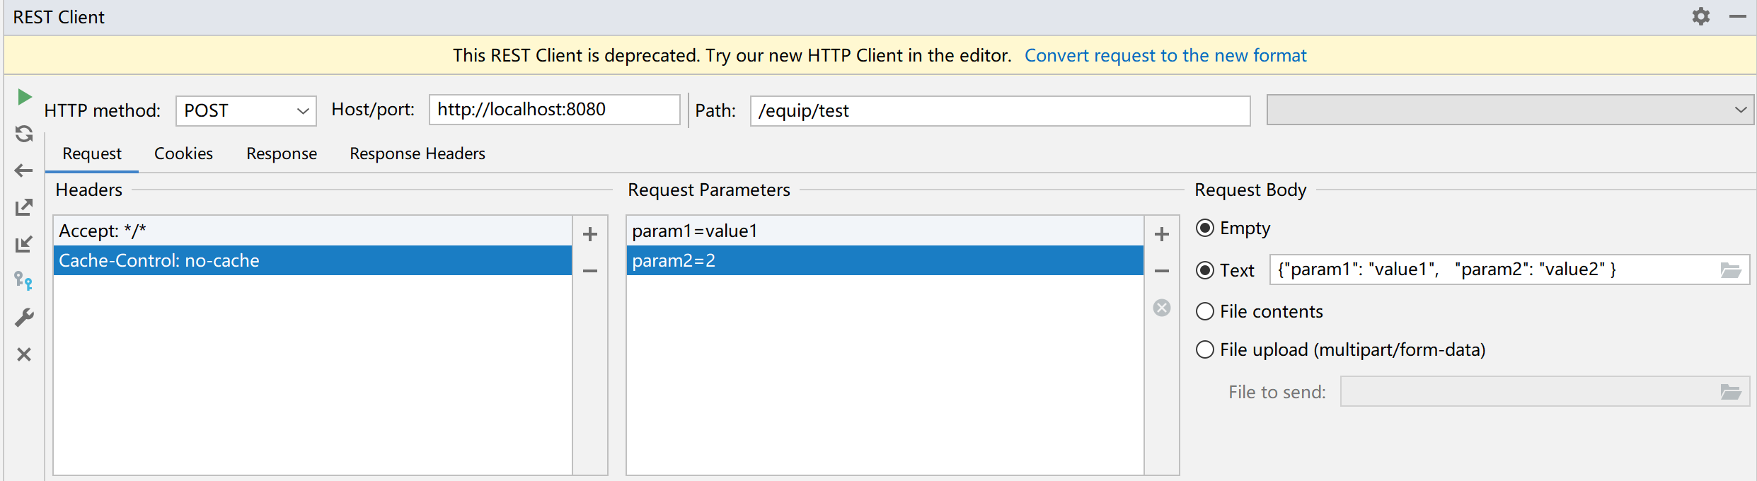Select the File contents radio button
Screen dimensions: 1757x481
click(1204, 311)
